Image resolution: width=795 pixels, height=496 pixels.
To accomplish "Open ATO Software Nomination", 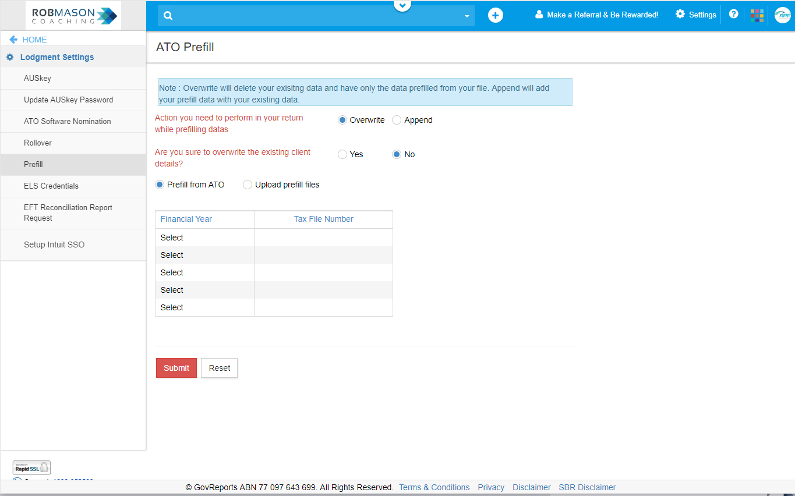I will pos(73,121).
